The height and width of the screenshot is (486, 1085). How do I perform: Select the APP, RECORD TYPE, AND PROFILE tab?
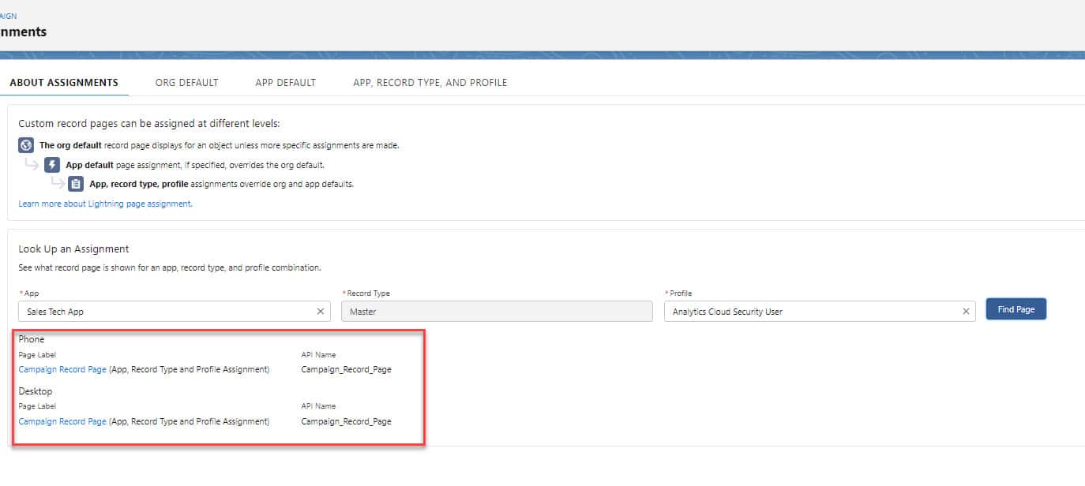tap(429, 82)
